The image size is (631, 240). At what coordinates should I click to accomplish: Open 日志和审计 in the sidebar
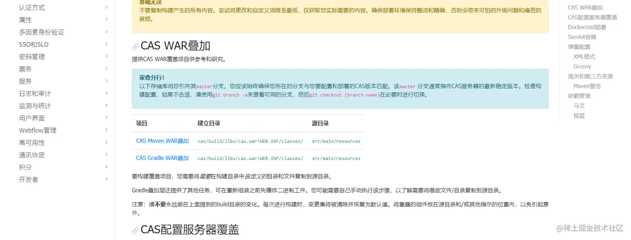tap(35, 93)
